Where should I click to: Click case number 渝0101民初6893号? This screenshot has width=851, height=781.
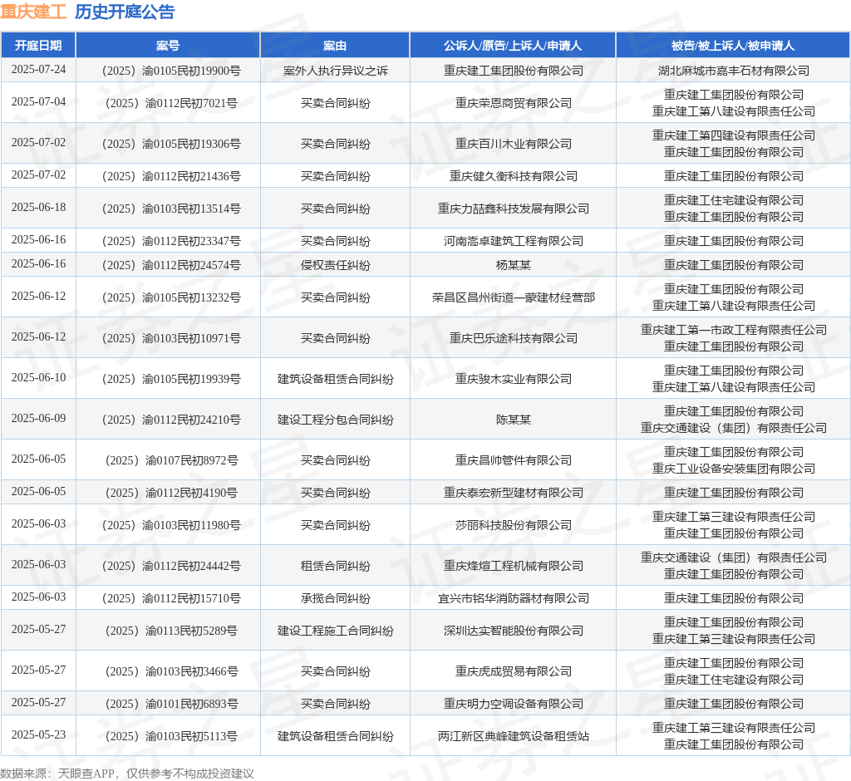click(171, 704)
